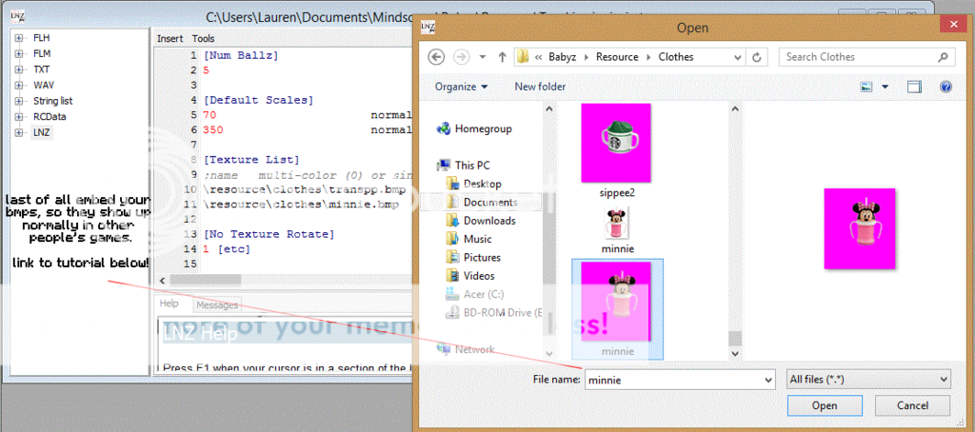The width and height of the screenshot is (975, 432).
Task: Select the LNZ tree item label
Action: pos(42,132)
